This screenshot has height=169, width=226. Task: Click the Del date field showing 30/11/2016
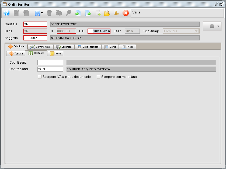(99, 31)
